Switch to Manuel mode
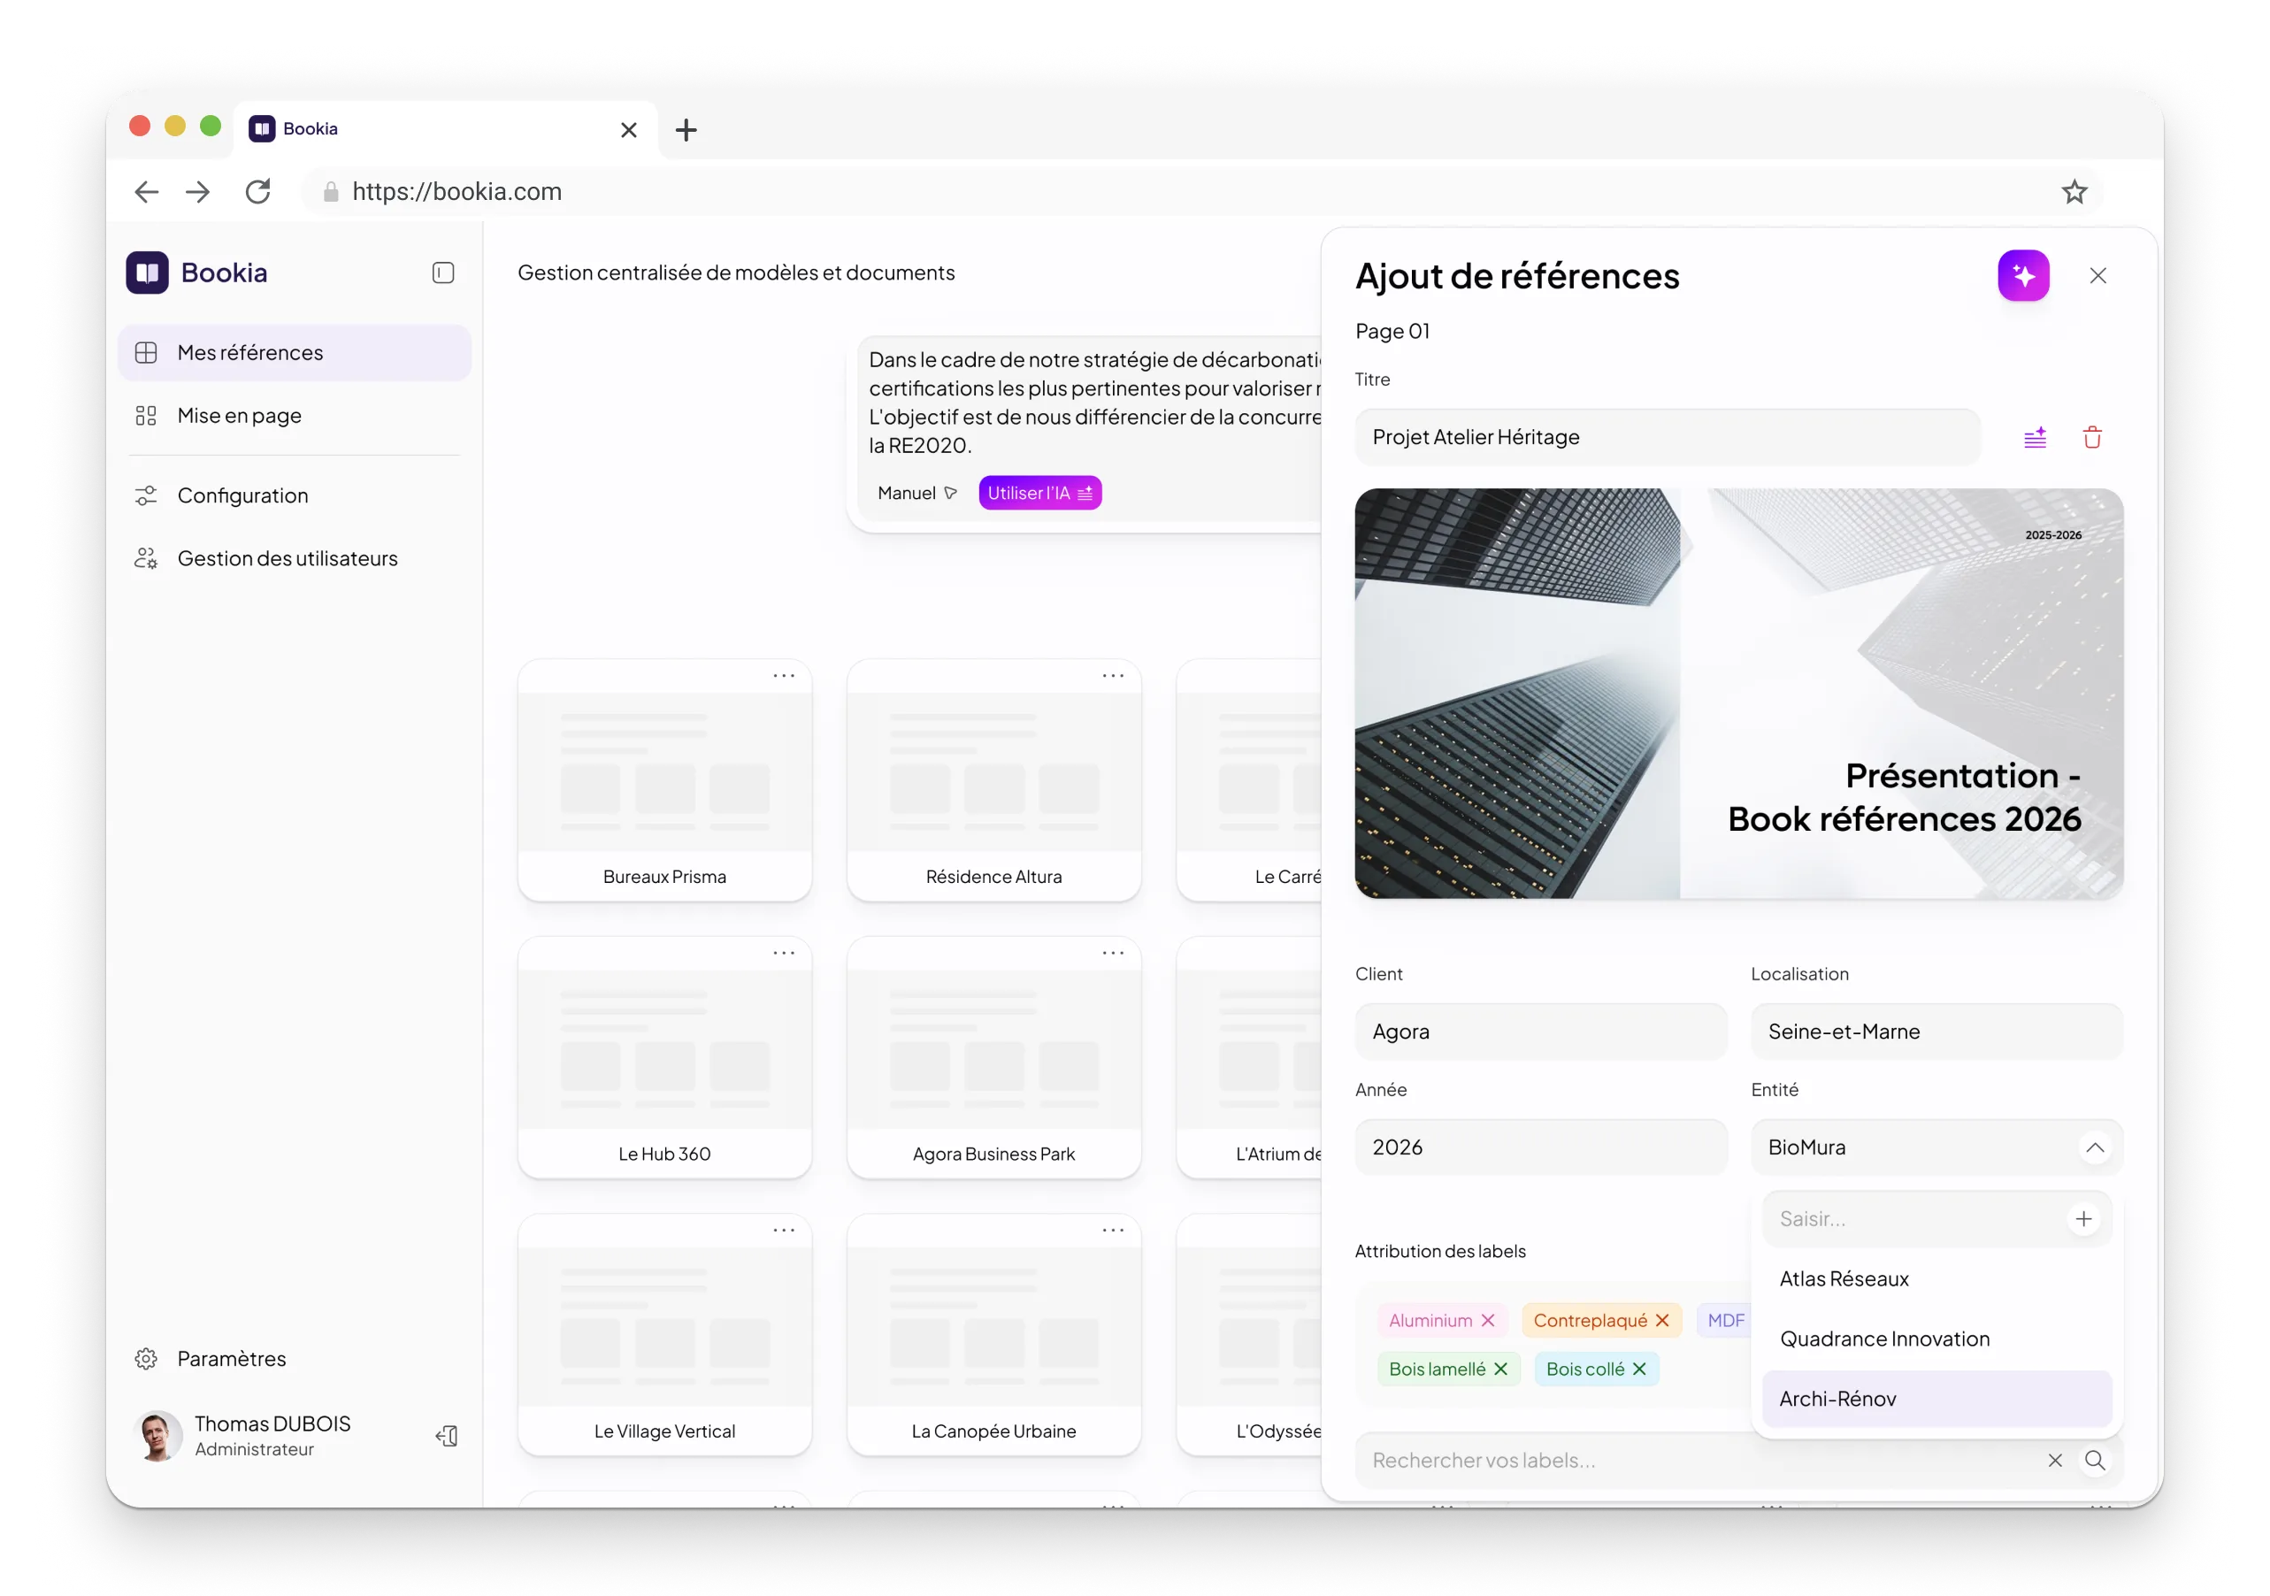The image size is (2270, 1596). coord(916,493)
